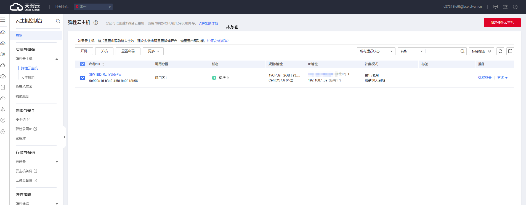Collapse the sidebar with the side handle arrow
Viewport: 526px width, 205px height.
pyautogui.click(x=64, y=137)
